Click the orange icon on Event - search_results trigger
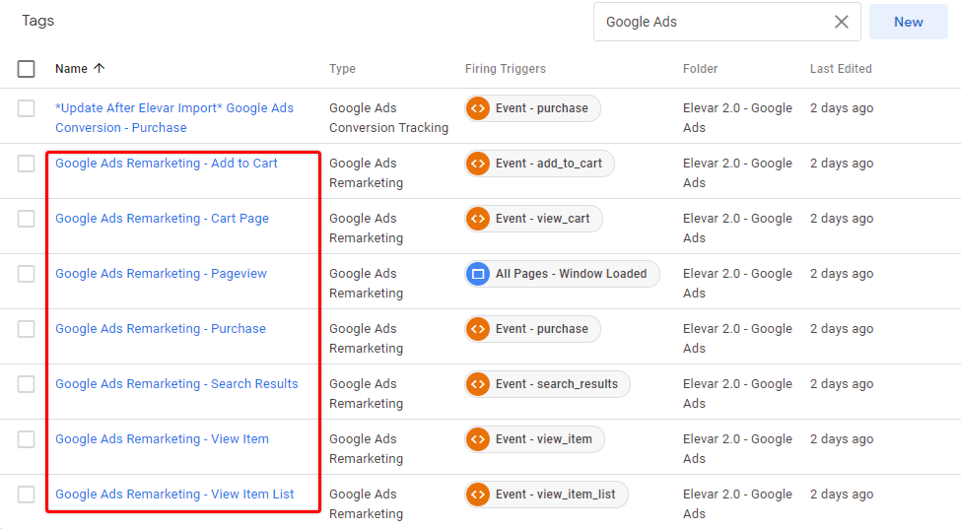The image size is (961, 529). (478, 384)
